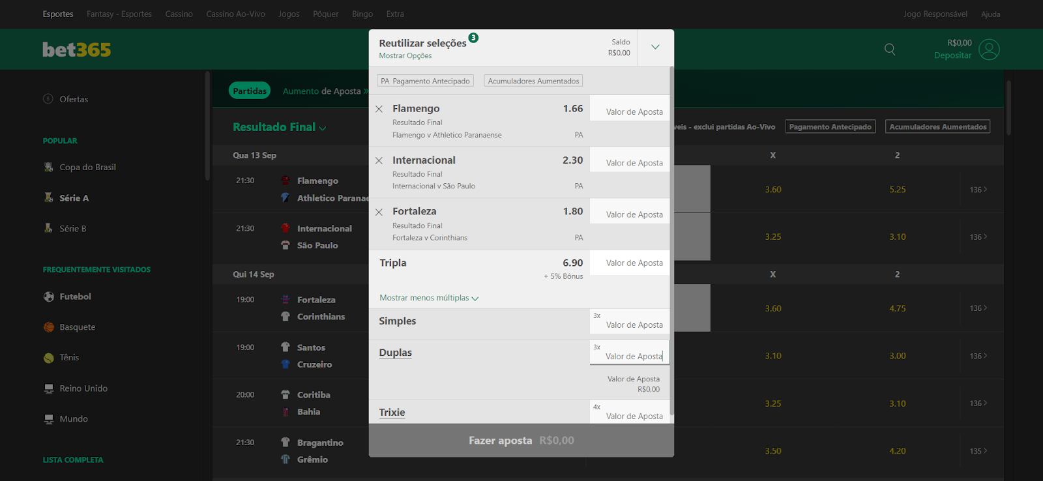This screenshot has width=1043, height=481.
Task: Click the Flamengo team shirt icon
Action: [x=285, y=181]
